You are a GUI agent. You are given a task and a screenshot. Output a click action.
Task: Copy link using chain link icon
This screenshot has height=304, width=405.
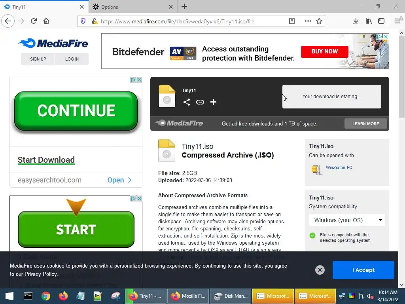[x=200, y=102]
